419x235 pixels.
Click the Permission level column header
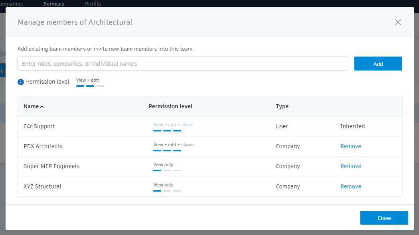point(170,106)
